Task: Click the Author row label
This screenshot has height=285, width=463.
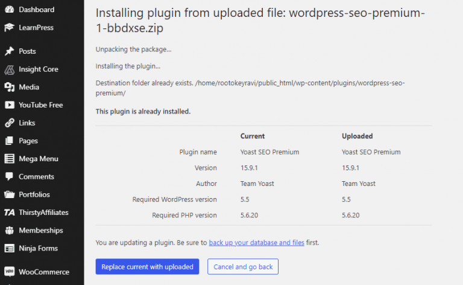Action: (206, 184)
